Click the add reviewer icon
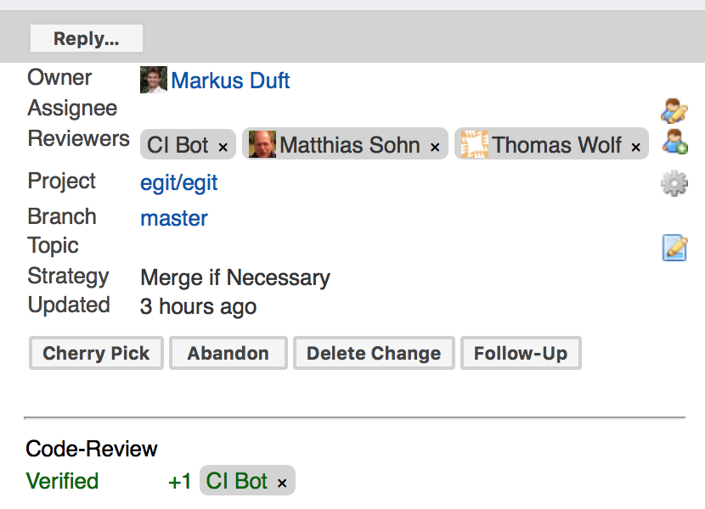This screenshot has width=705, height=509. click(x=674, y=142)
